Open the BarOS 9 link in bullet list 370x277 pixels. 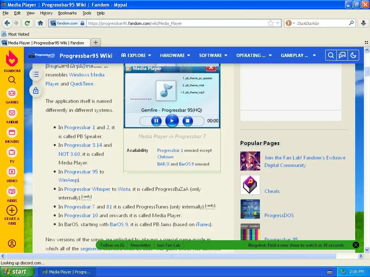pos(119,224)
